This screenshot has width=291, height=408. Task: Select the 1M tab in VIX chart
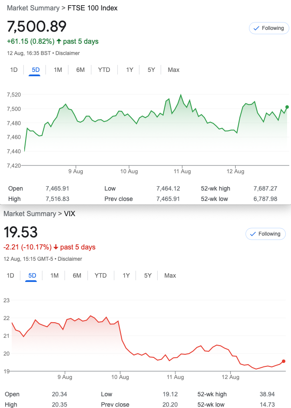coord(55,275)
